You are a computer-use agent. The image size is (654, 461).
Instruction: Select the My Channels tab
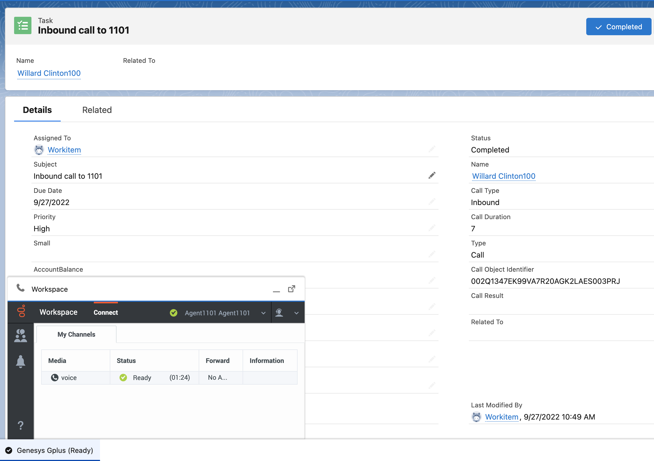coord(76,334)
